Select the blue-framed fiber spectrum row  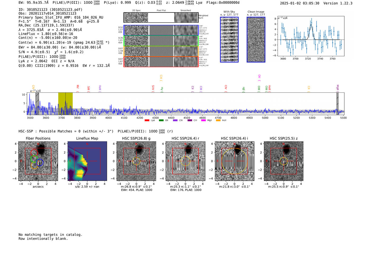click(161, 30)
